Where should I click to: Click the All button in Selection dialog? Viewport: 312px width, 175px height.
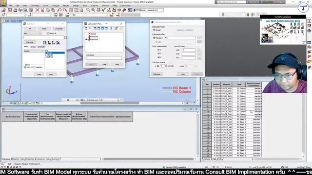tap(30, 29)
